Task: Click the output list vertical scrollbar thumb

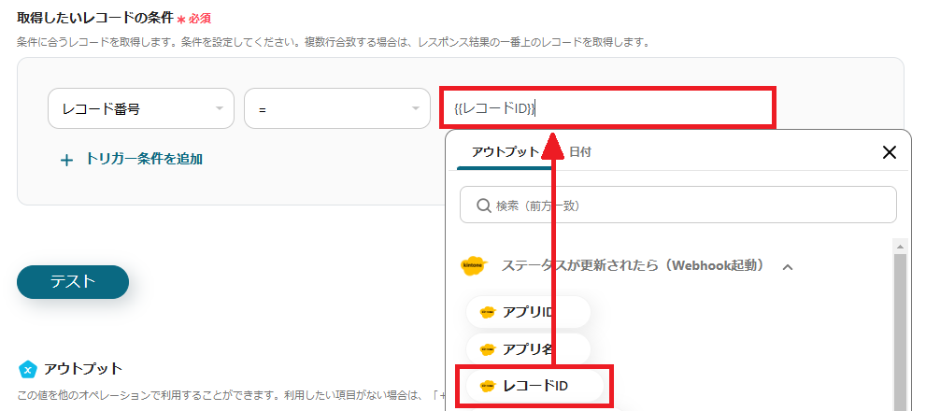Action: (x=901, y=331)
